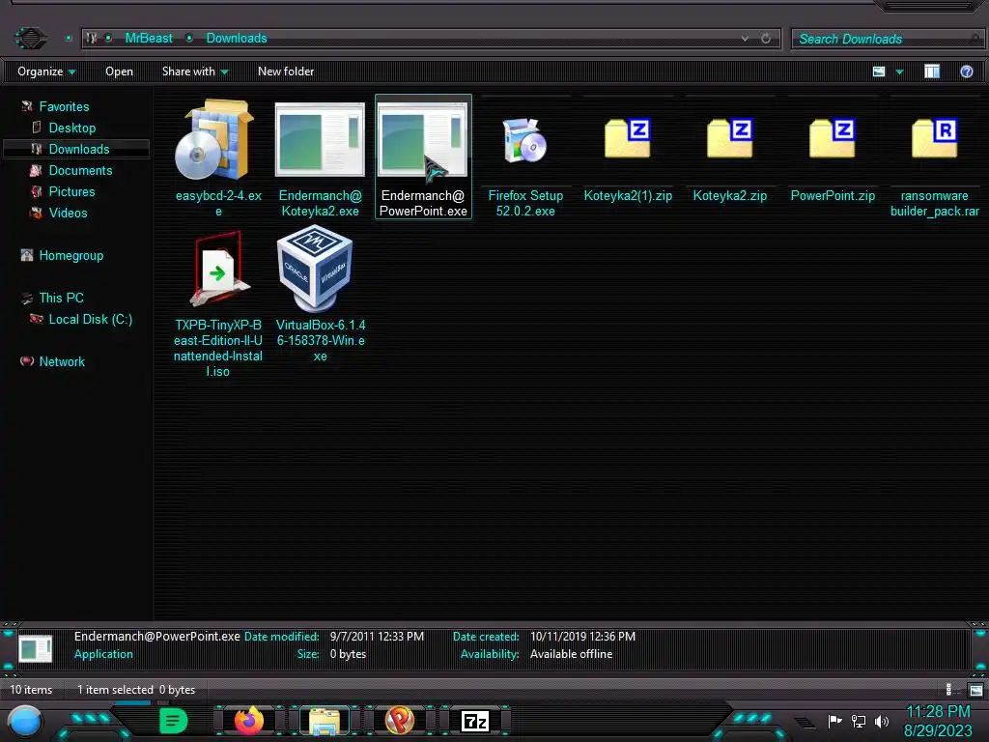989x742 pixels.
Task: Toggle the preview pane icon
Action: click(932, 71)
